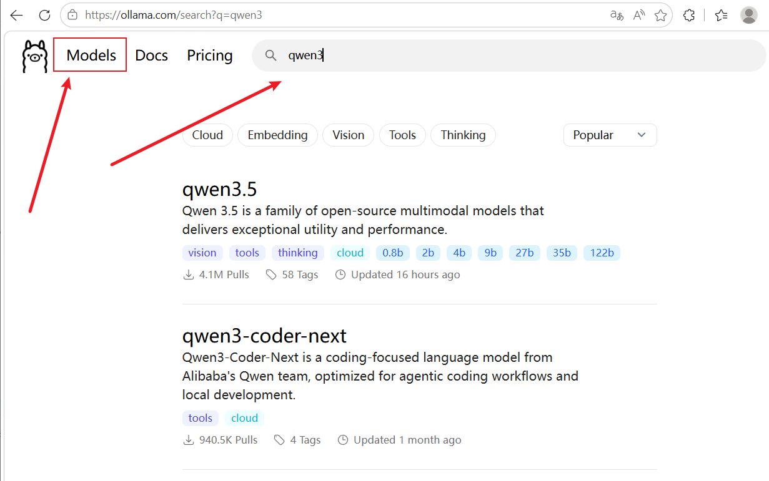Toggle the Tools filter chip
This screenshot has width=769, height=481.
pos(402,135)
